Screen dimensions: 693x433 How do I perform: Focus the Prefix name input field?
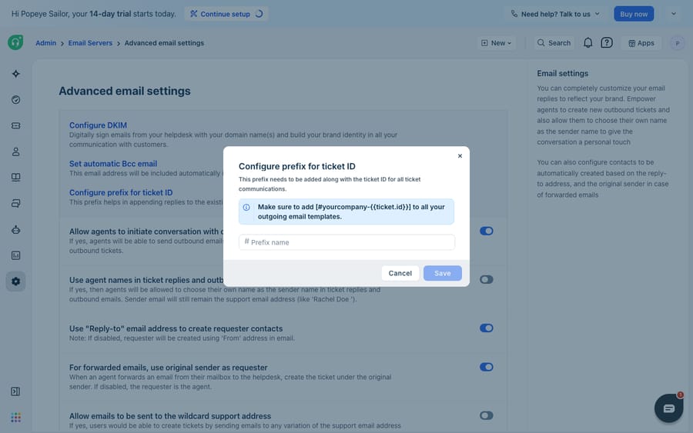click(x=346, y=242)
